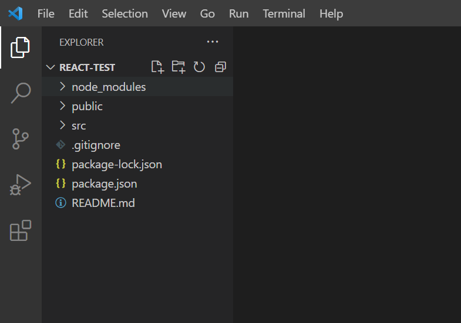The height and width of the screenshot is (323, 461).
Task: Open the Run menu
Action: coord(239,13)
